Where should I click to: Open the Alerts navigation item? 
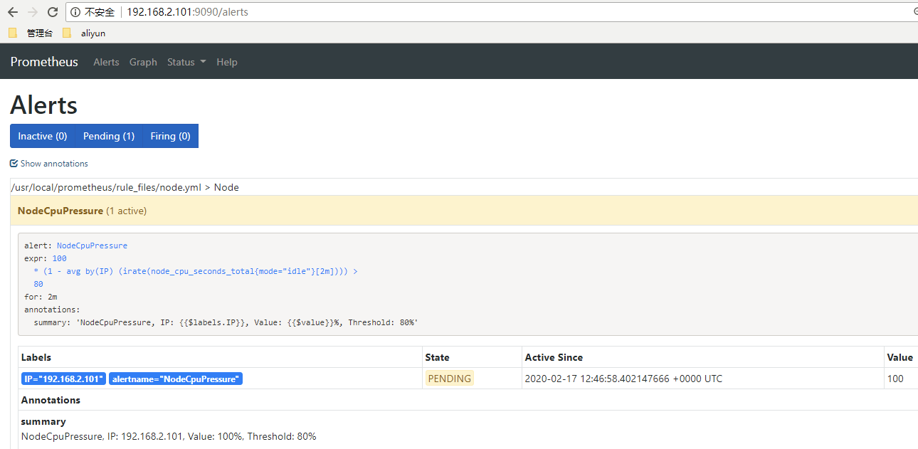pyautogui.click(x=106, y=62)
